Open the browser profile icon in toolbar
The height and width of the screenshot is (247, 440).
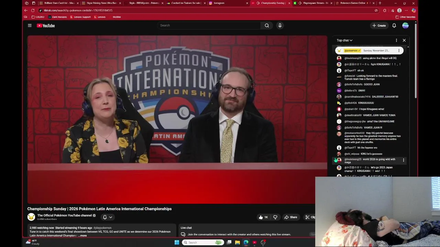(x=399, y=10)
